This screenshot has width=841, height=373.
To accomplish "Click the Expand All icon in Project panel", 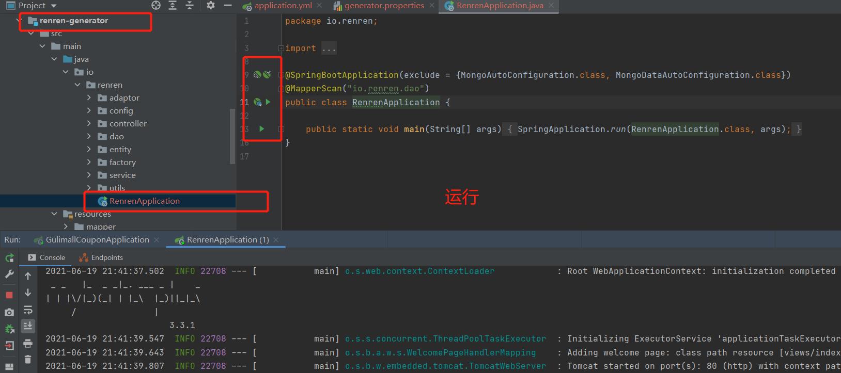I will pos(173,5).
